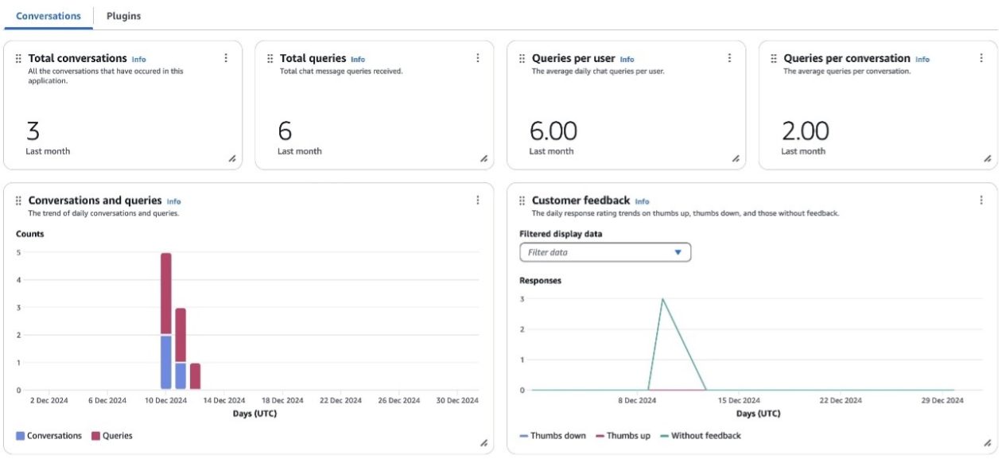The image size is (1002, 459).
Task: Open Customer feedback widget options menu
Action: point(981,200)
